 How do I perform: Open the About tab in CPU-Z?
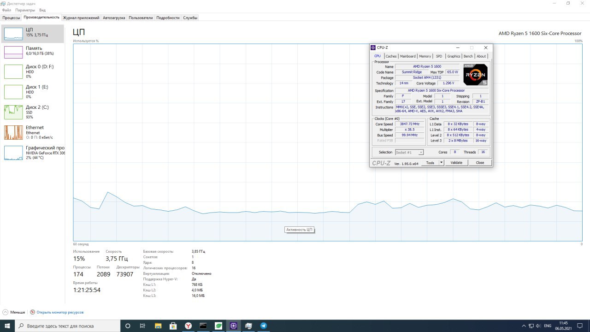click(x=481, y=56)
